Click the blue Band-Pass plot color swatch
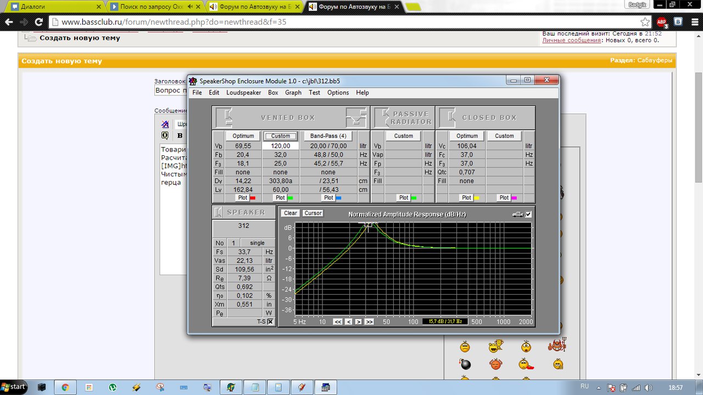The image size is (703, 395). click(338, 198)
